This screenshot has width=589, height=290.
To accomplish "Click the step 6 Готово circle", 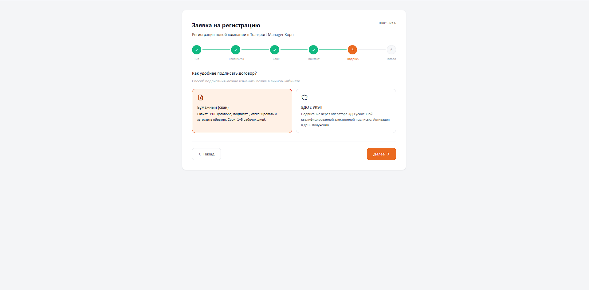I will [x=391, y=50].
